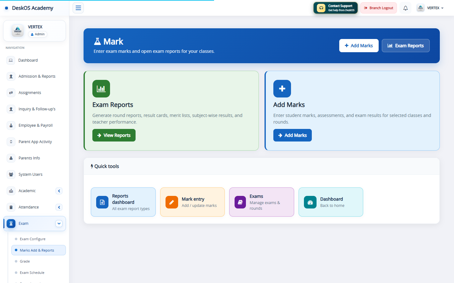Viewport: 454px width, 283px height.
Task: Click the VERTEX Admin profile card
Action: pos(34,31)
